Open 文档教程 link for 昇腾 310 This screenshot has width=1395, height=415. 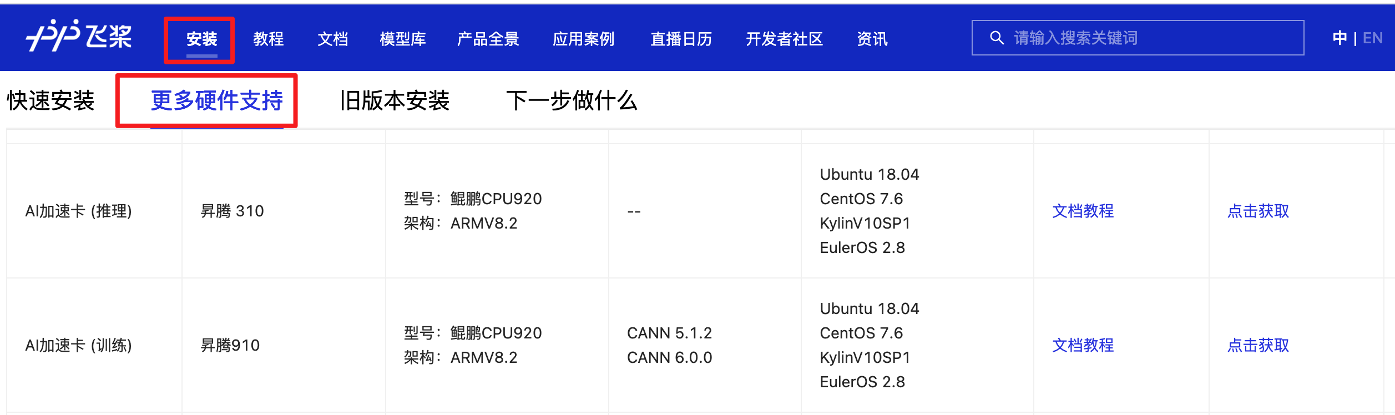1083,211
